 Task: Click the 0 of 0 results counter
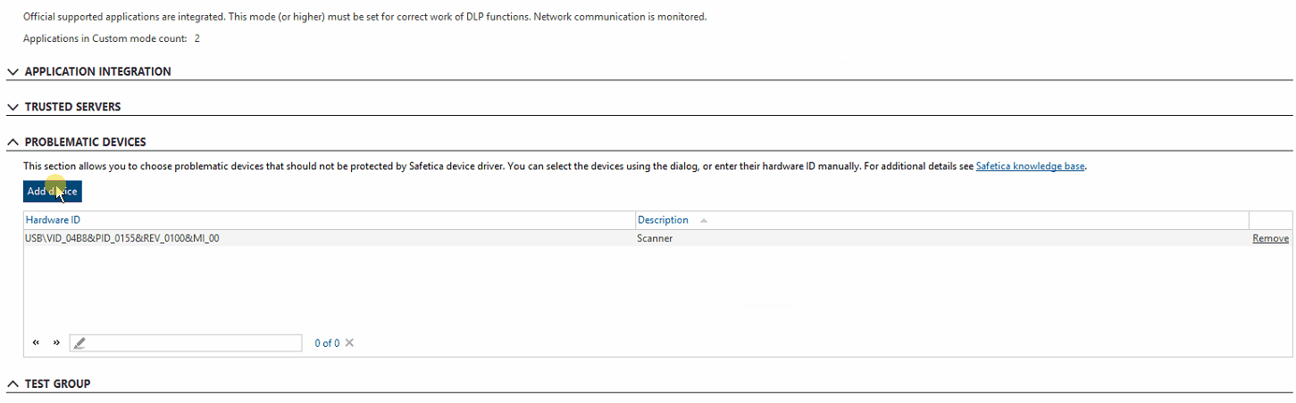(x=326, y=343)
